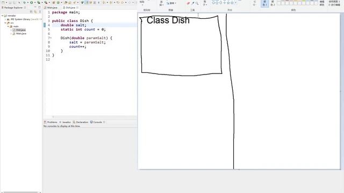Click 'No consoles to display at this time.' message
Viewport: 344px width, 193px height.
62,127
